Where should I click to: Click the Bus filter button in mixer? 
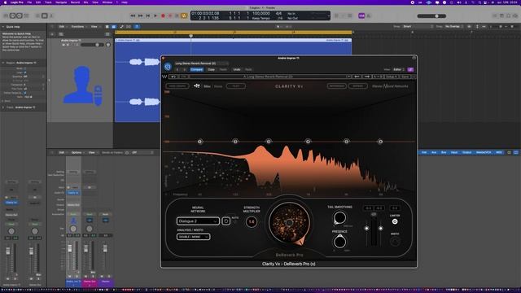[x=444, y=152]
